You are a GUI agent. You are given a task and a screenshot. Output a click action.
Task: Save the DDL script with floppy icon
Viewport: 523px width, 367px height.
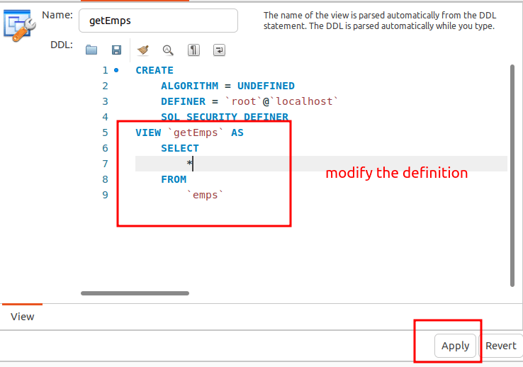point(116,50)
